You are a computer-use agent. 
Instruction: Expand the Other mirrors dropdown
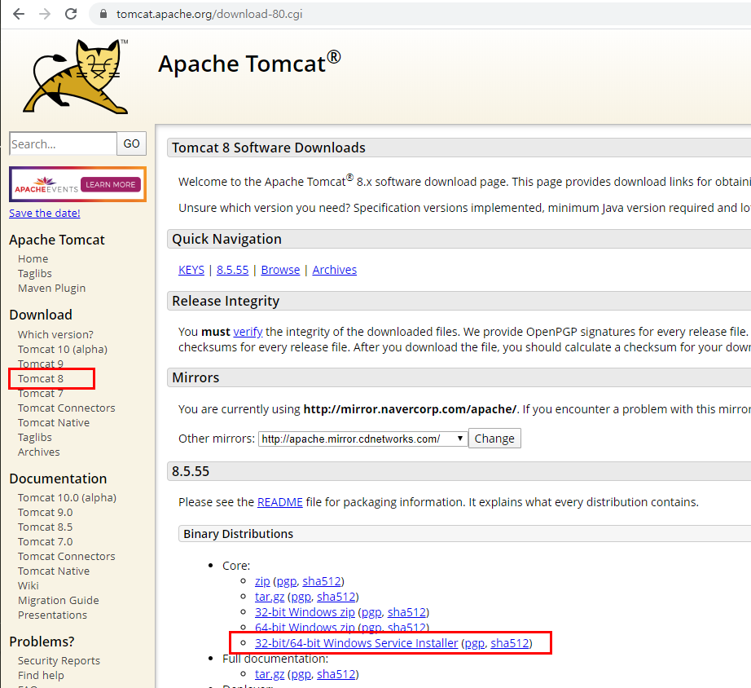(363, 439)
